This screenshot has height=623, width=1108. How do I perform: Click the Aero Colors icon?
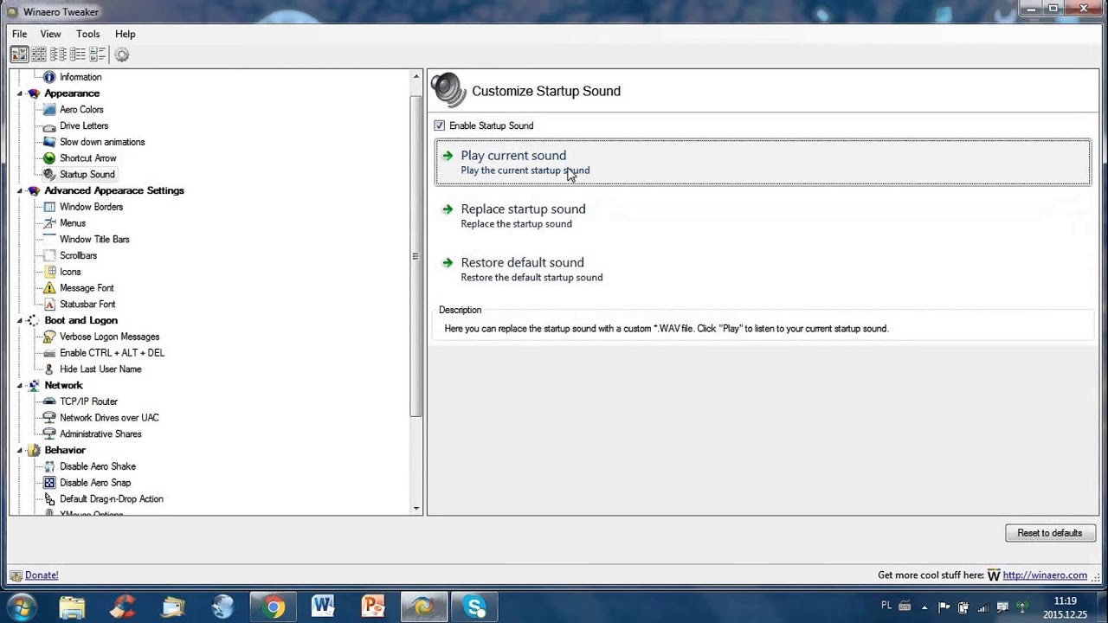coord(49,110)
